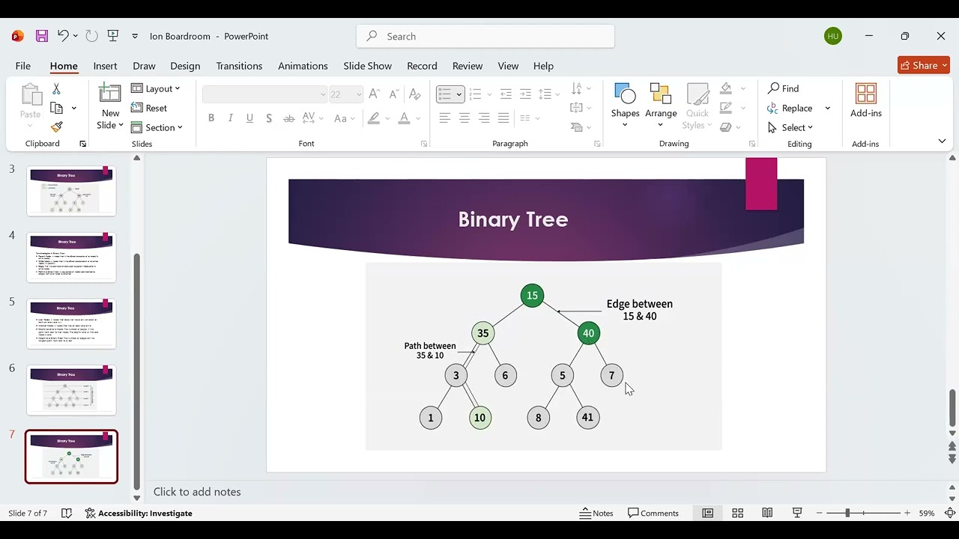Open the Add-ins pane
959x539 pixels.
(x=866, y=100)
